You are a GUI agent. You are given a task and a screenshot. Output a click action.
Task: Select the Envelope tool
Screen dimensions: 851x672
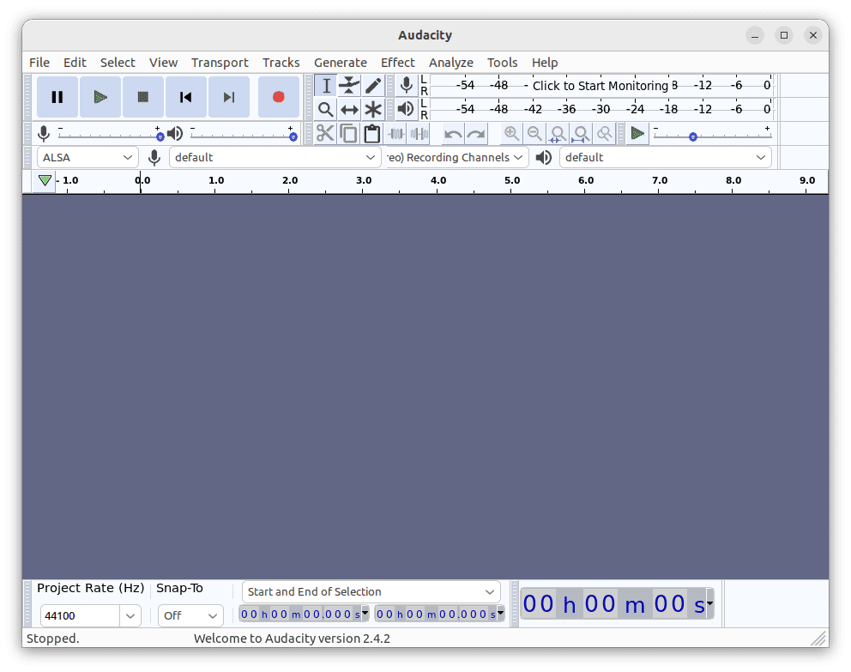349,86
